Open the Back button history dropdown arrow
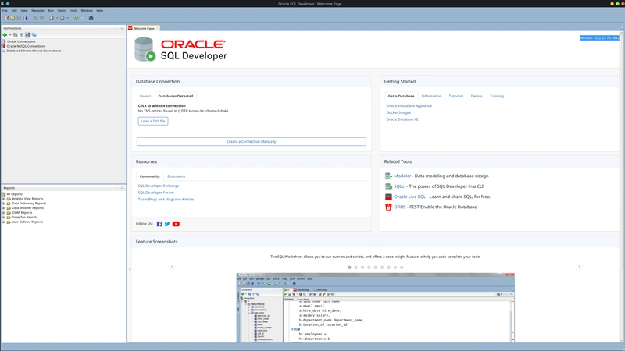The width and height of the screenshot is (625, 351). (x=56, y=18)
